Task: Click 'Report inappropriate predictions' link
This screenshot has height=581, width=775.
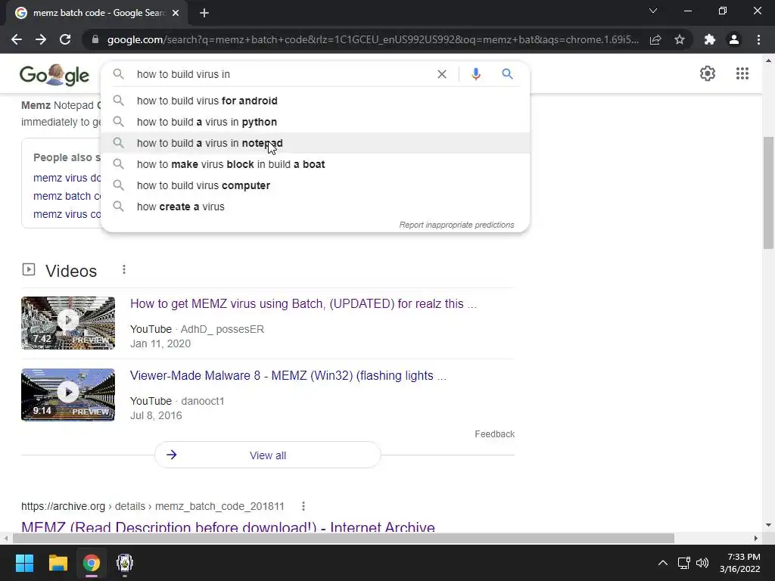Action: 456,225
